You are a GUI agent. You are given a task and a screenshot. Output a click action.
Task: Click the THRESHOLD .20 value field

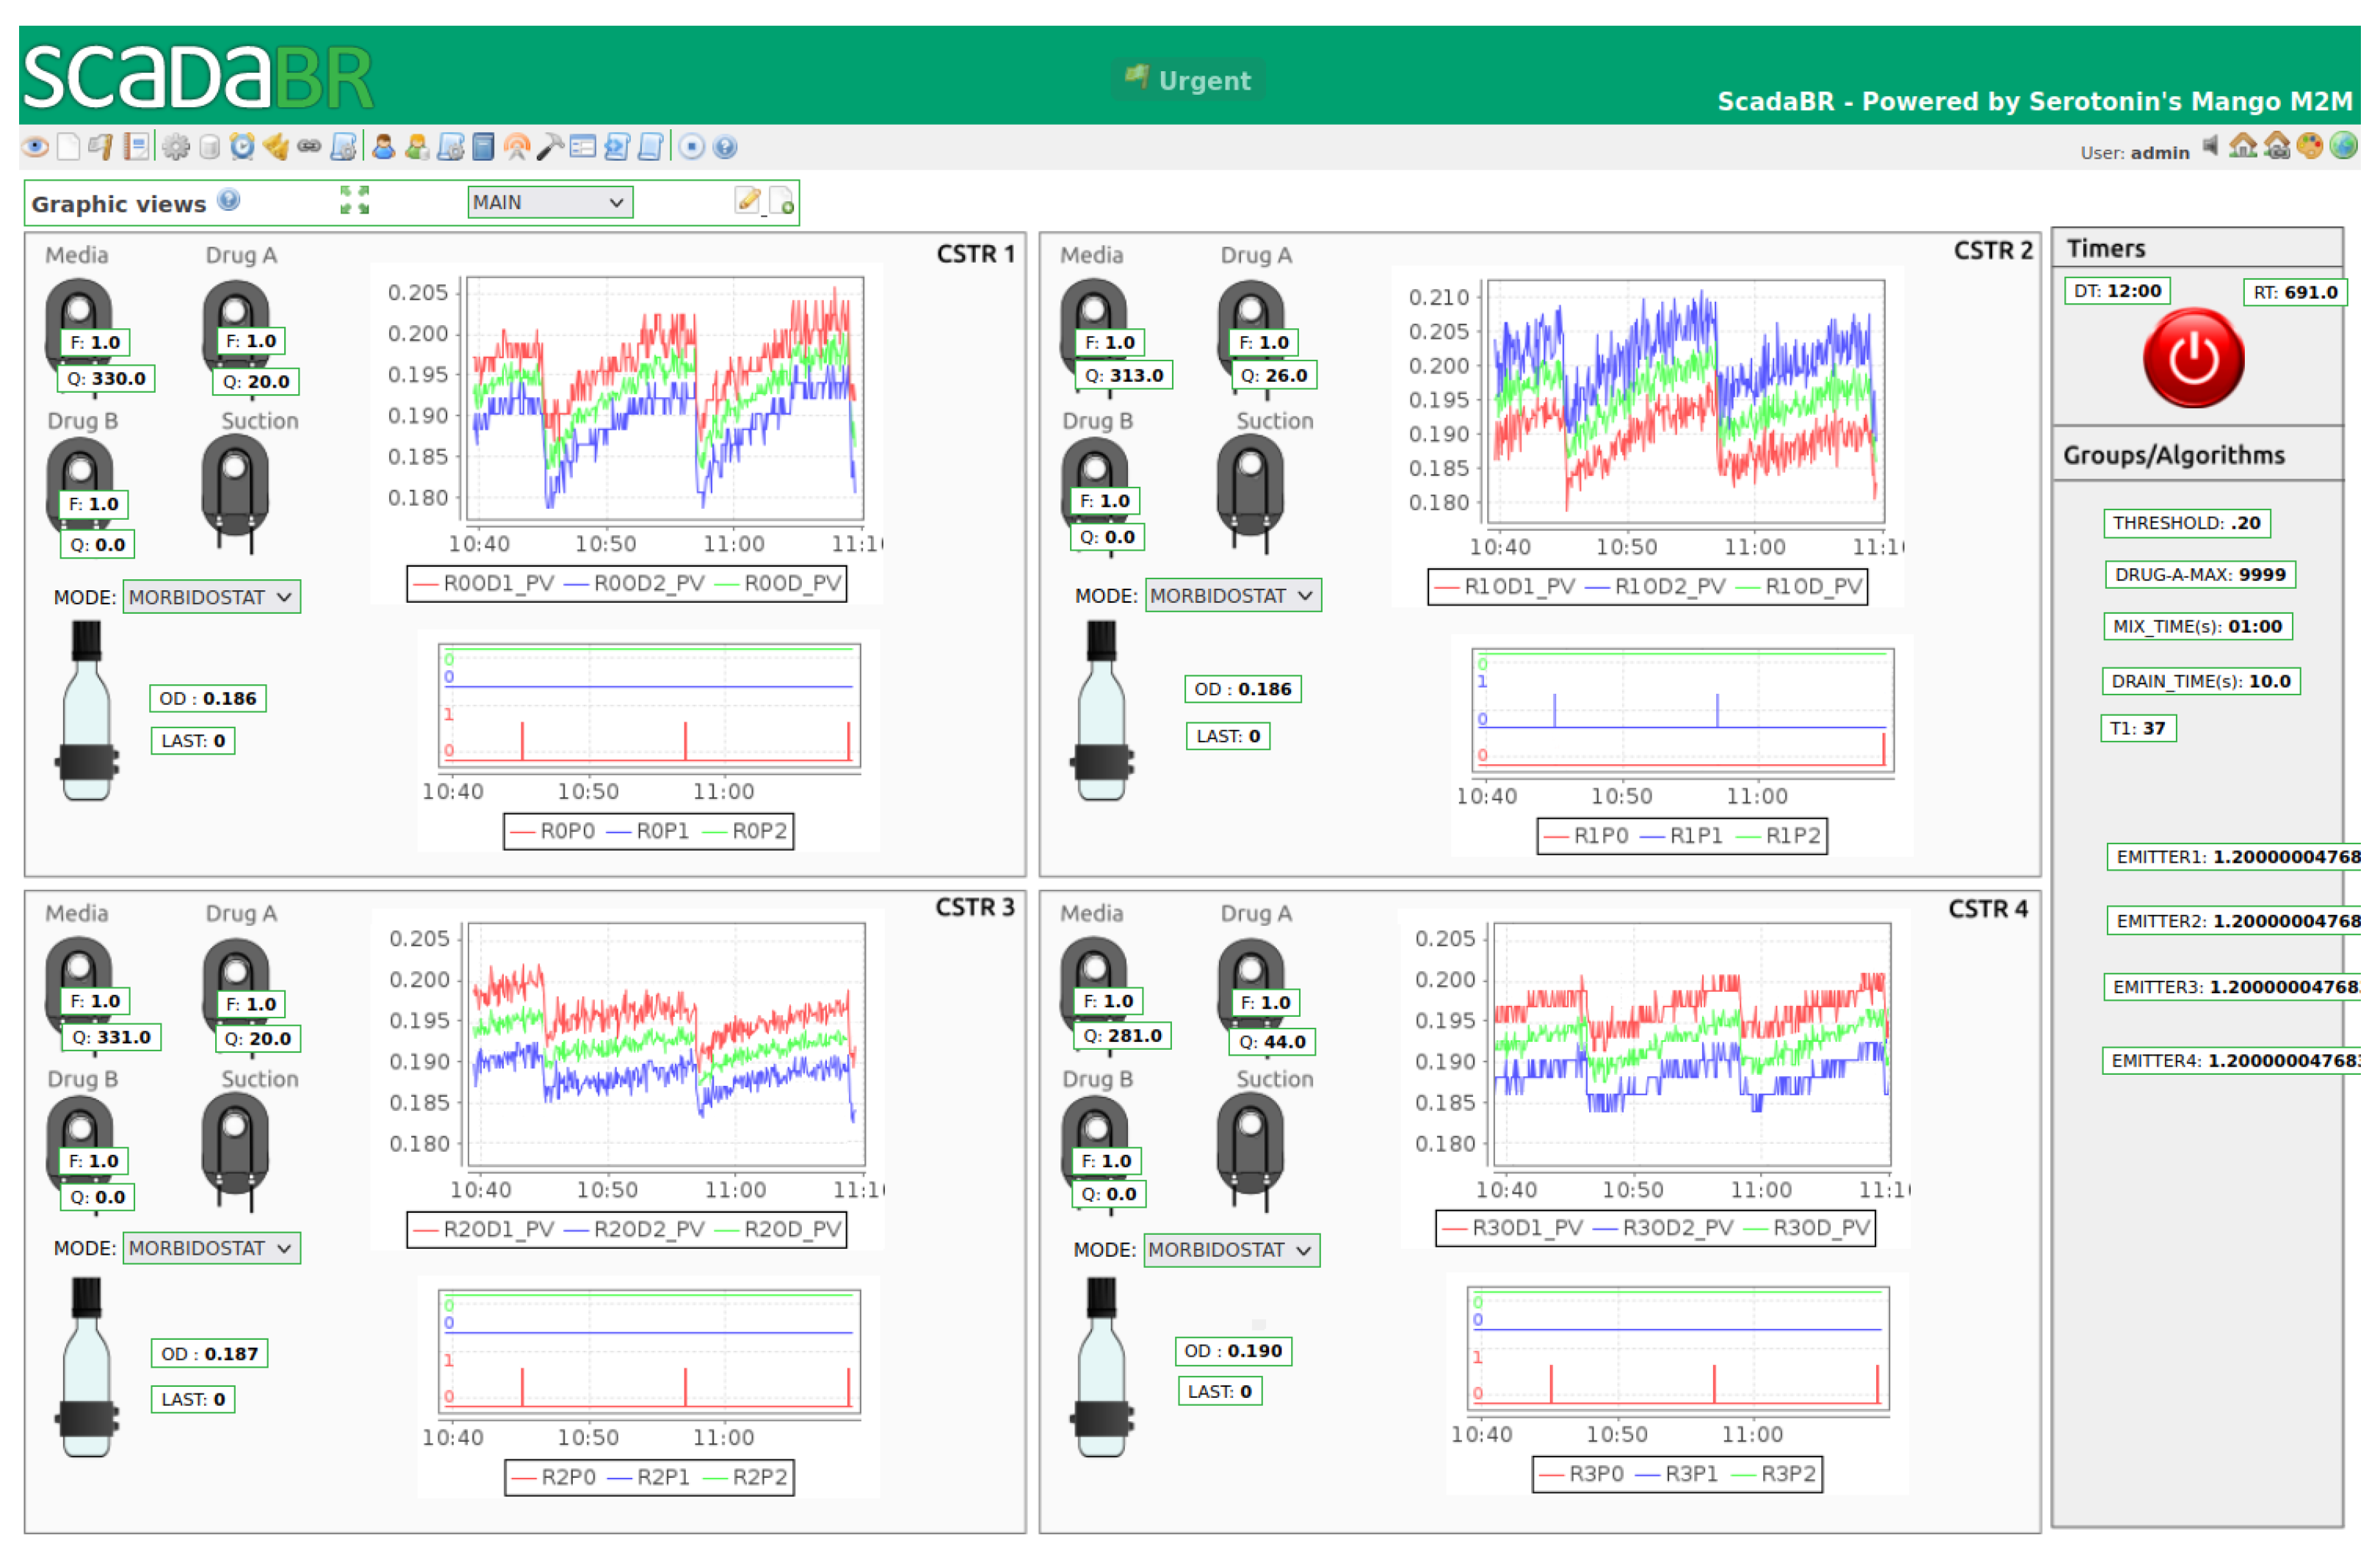2186,524
